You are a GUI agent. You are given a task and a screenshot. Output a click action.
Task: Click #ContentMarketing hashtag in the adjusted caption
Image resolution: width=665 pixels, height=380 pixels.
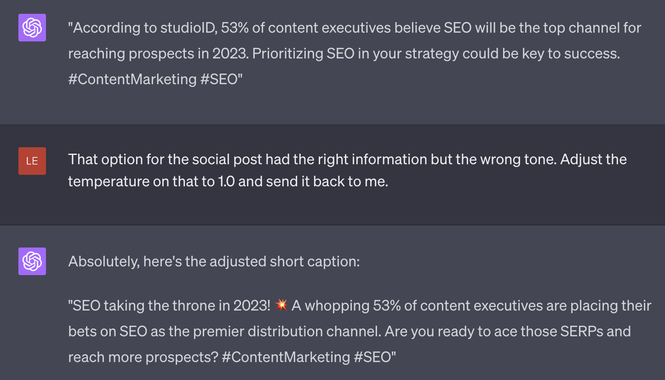(286, 357)
